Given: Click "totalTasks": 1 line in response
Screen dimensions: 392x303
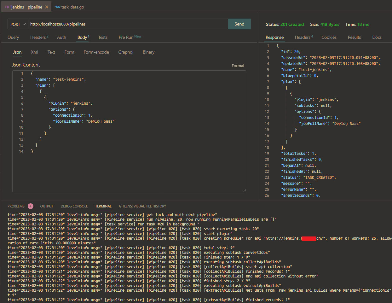Looking at the screenshot, I should tap(298, 154).
